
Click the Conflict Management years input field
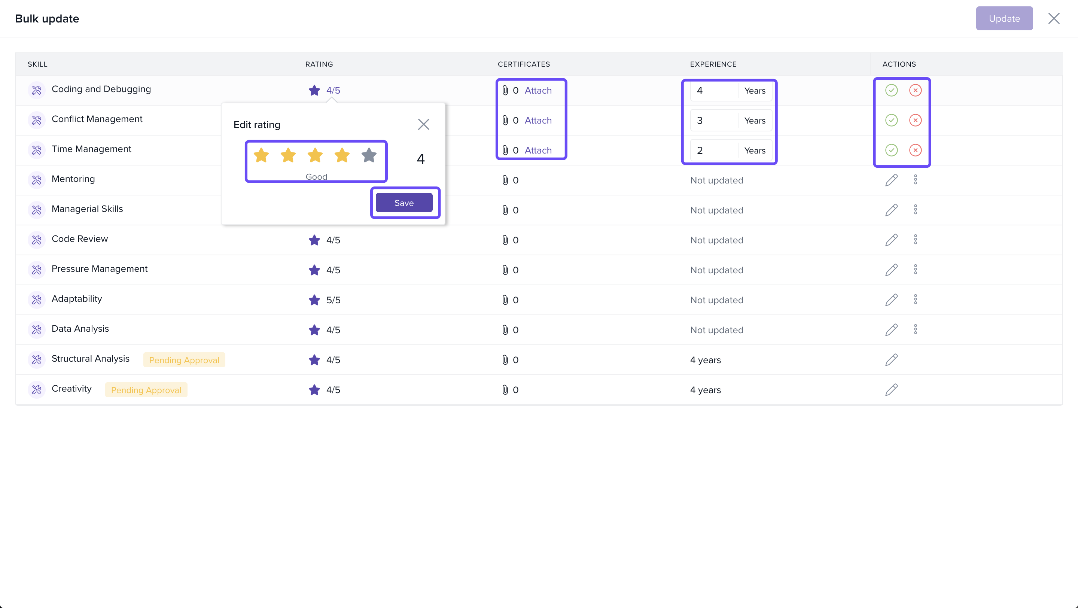(714, 121)
